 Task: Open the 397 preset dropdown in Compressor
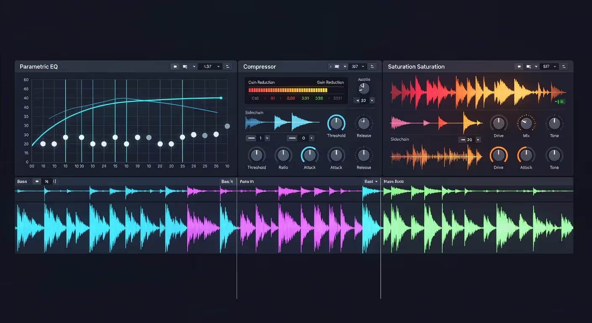[x=357, y=66]
